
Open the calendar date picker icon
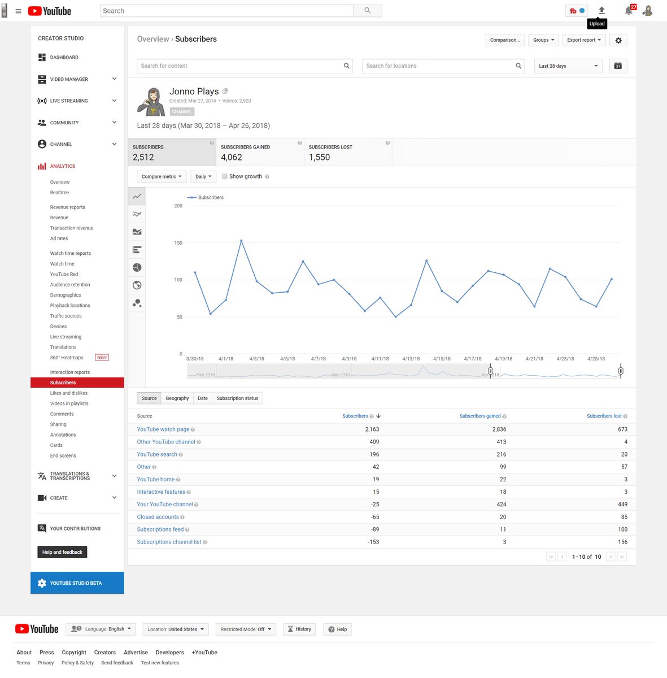click(x=618, y=66)
